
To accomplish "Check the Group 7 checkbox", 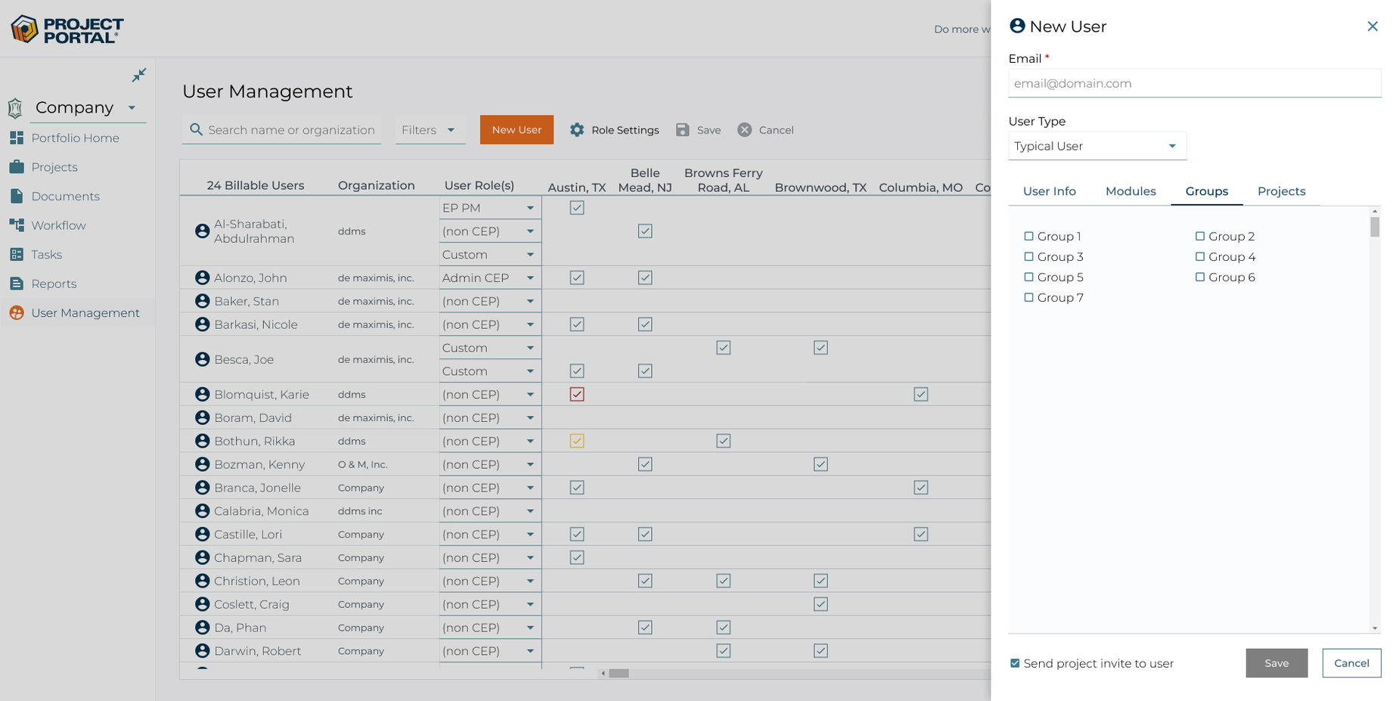I will tap(1028, 297).
